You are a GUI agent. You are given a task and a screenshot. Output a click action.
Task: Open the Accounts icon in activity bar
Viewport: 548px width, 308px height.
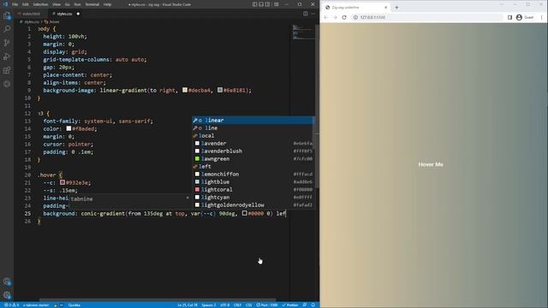pyautogui.click(x=7, y=281)
